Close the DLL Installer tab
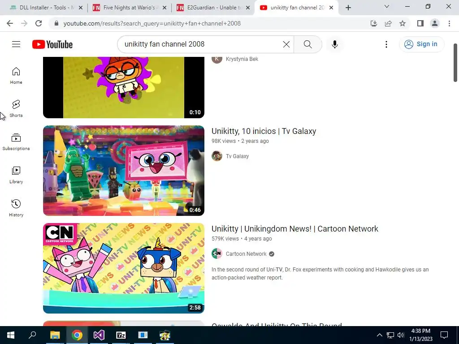459x344 pixels. (81, 8)
